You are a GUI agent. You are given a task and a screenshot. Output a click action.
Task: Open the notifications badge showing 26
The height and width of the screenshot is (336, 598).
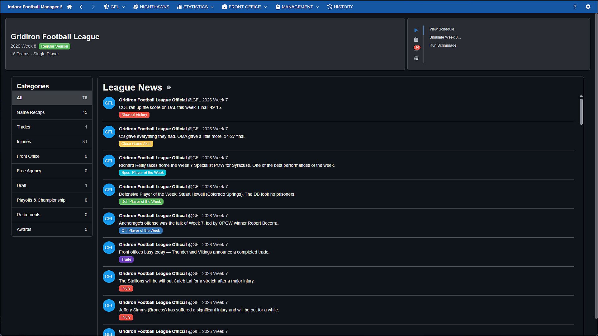pyautogui.click(x=417, y=48)
